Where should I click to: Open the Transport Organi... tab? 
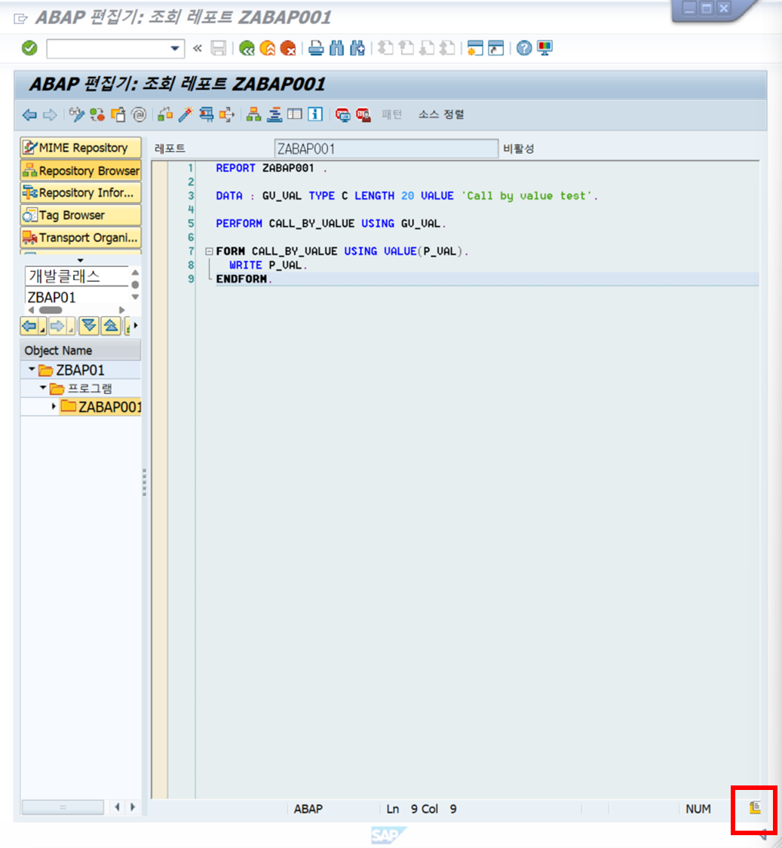pyautogui.click(x=81, y=237)
